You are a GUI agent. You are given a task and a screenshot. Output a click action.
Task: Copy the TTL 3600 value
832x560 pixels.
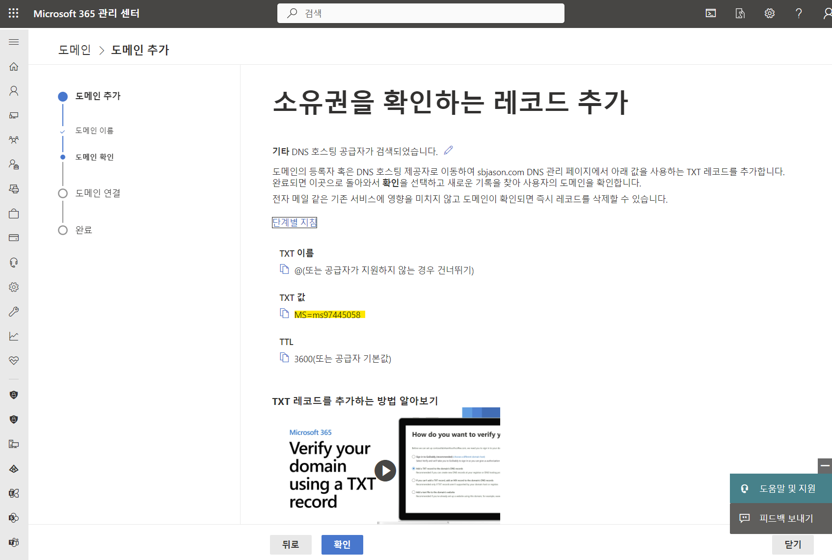click(284, 357)
